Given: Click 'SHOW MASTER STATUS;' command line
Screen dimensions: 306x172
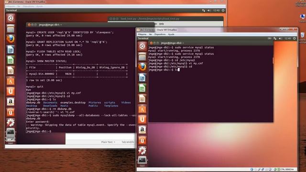Looking at the screenshot, I should 46,61.
